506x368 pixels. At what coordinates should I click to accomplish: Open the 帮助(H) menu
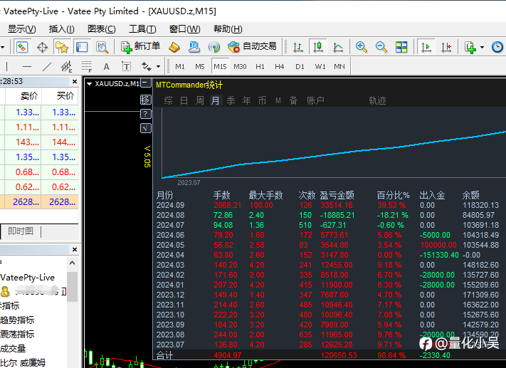228,29
